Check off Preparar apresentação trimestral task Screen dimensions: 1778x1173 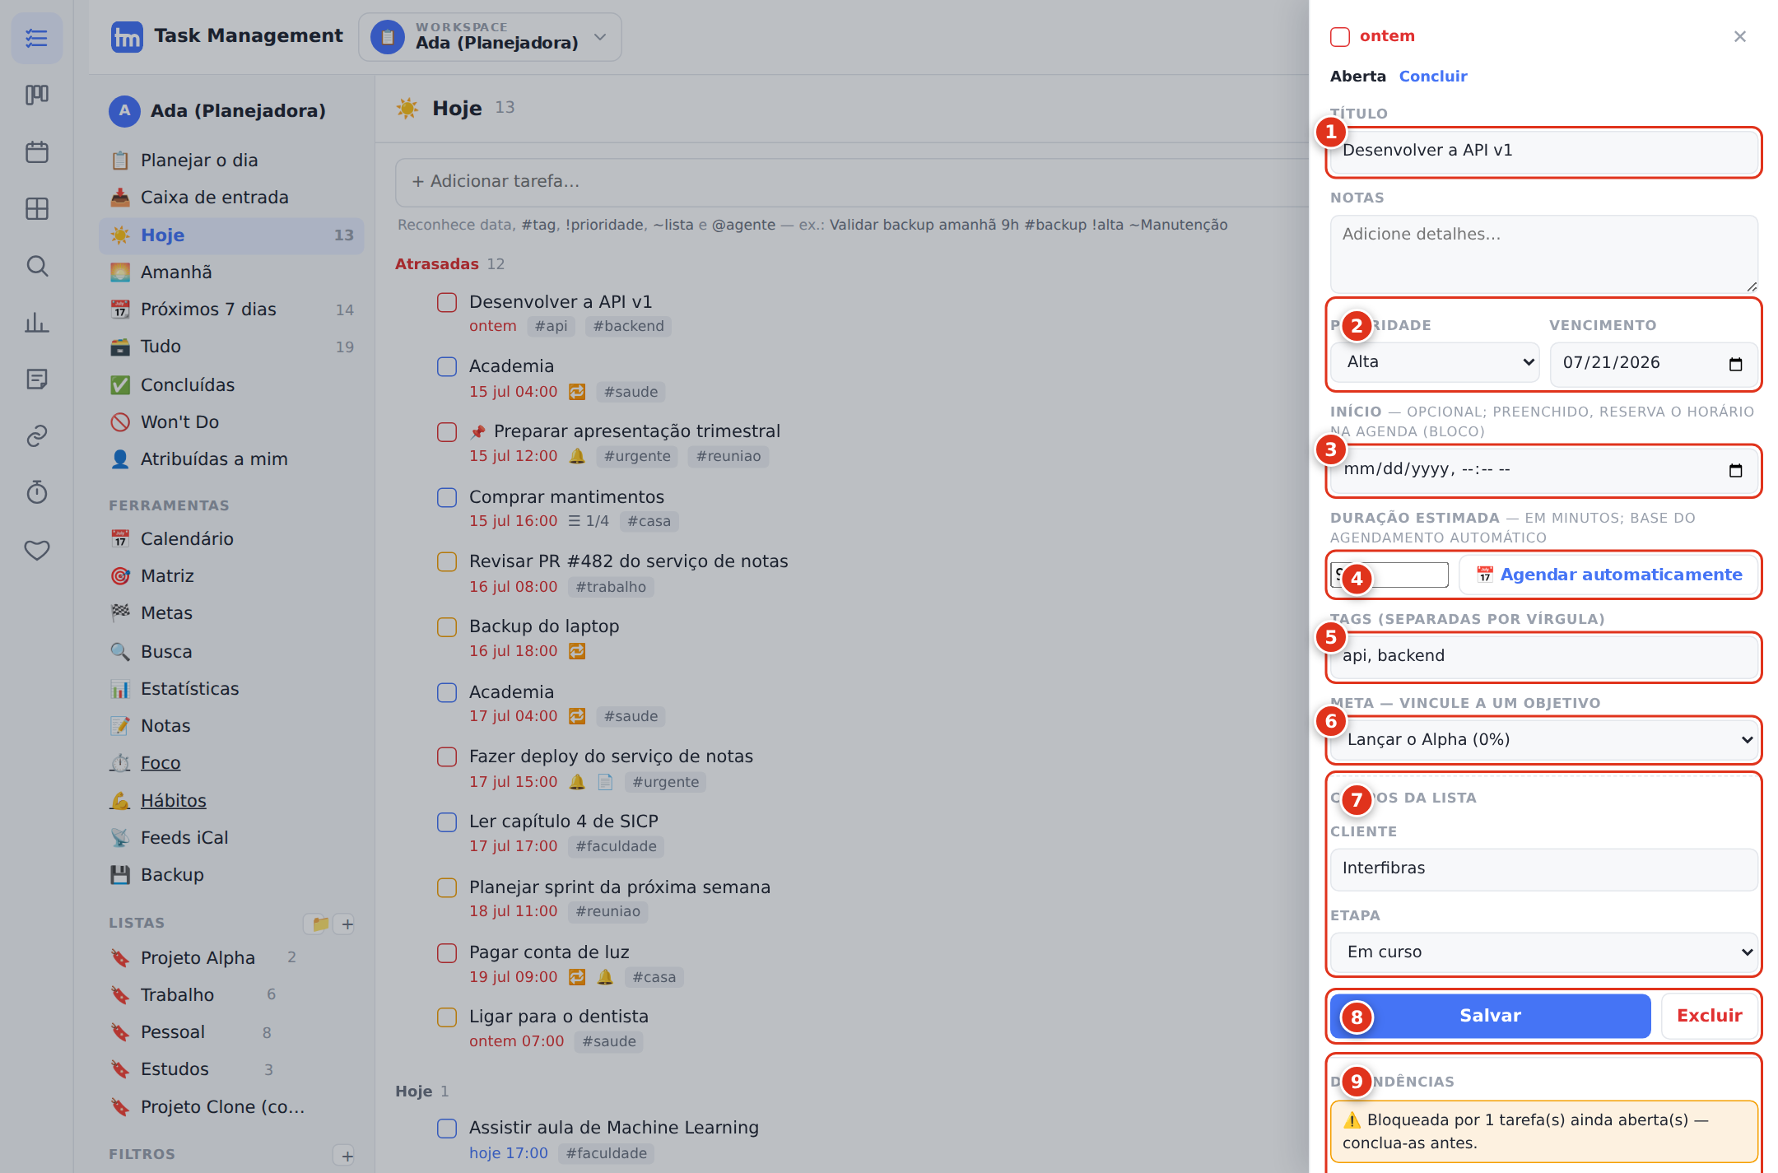(447, 431)
